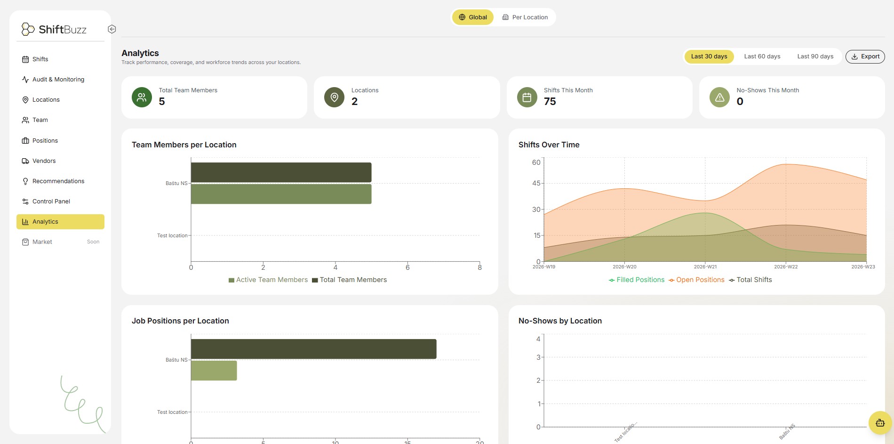The width and height of the screenshot is (894, 444).
Task: Click the Locations card value 2
Action: click(354, 102)
